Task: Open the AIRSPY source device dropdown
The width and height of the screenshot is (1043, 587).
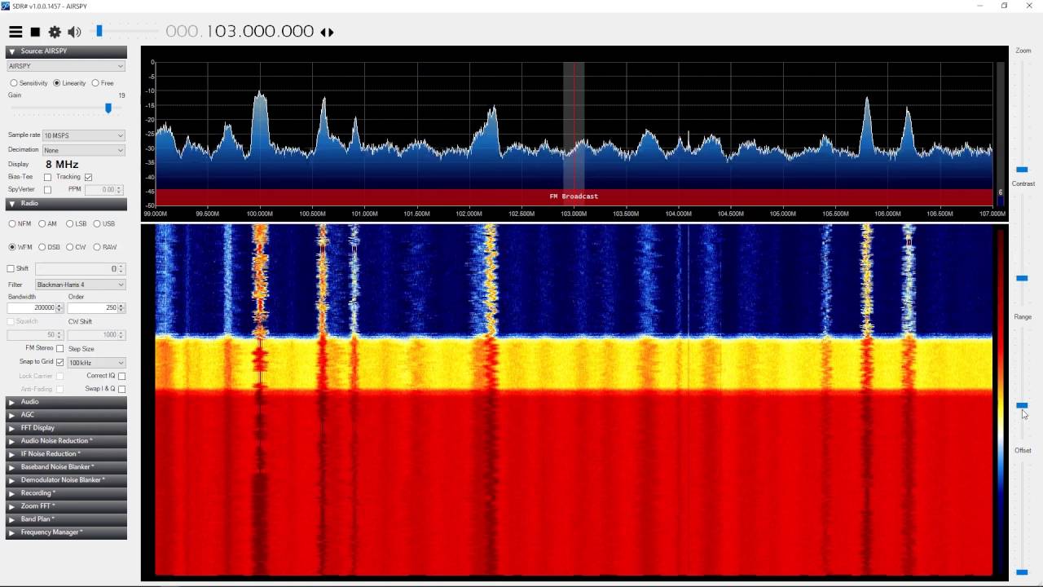Action: point(66,66)
